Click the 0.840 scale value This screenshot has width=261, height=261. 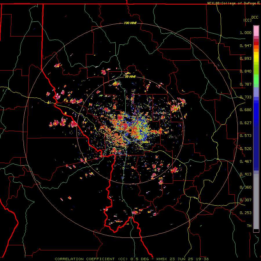[x=246, y=71]
